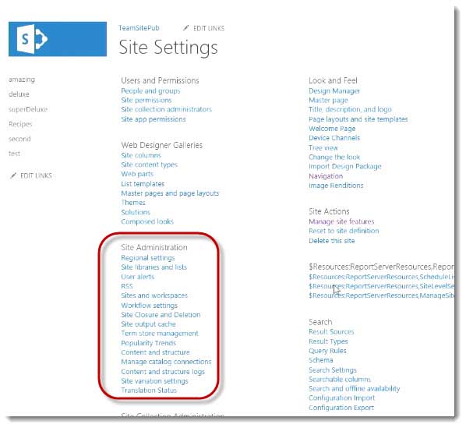The width and height of the screenshot is (466, 428).
Task: Click Delete this site
Action: tap(332, 241)
